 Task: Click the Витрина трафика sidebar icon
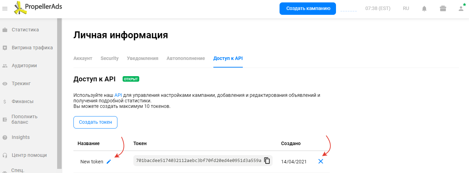pos(5,48)
